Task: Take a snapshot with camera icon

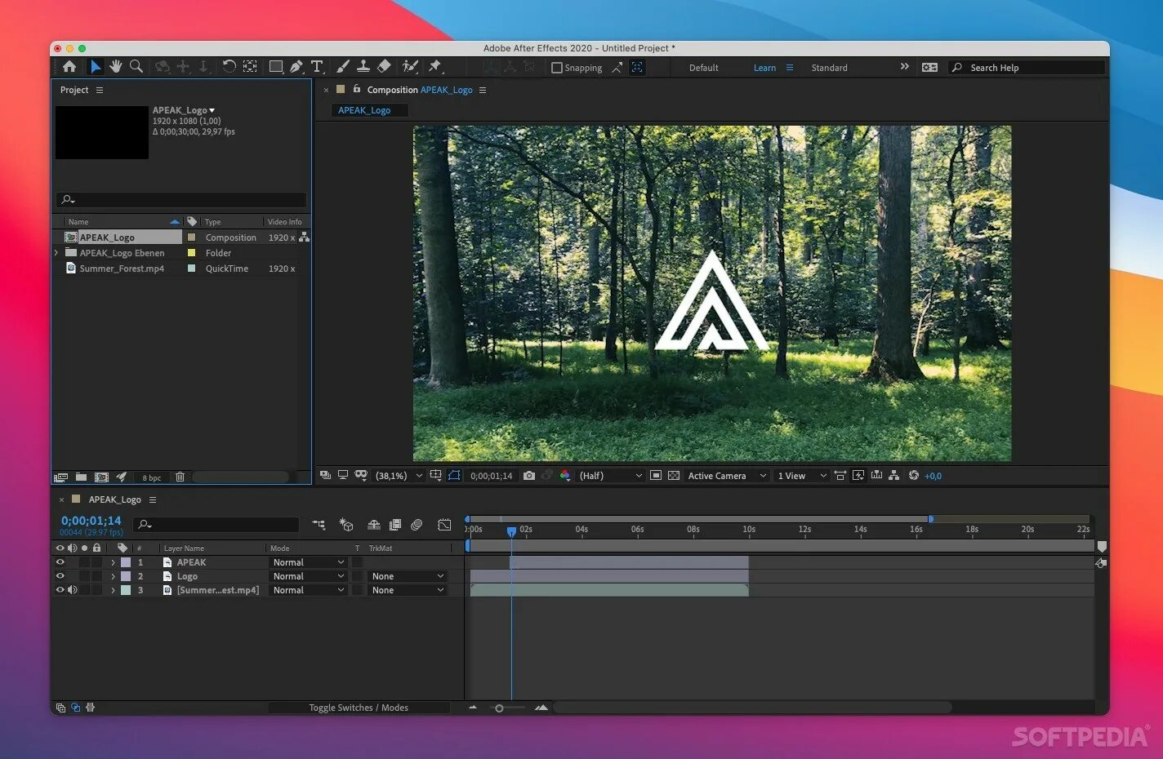Action: click(x=529, y=476)
